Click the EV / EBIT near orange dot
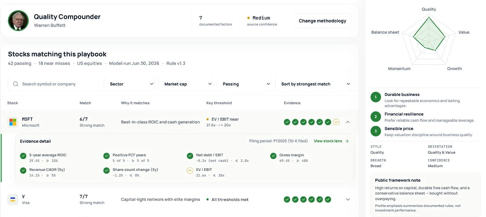Viewport: 486px width, 217px height. 208,119
